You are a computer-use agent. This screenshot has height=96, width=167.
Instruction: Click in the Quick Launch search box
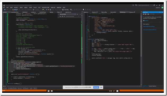(145, 5)
